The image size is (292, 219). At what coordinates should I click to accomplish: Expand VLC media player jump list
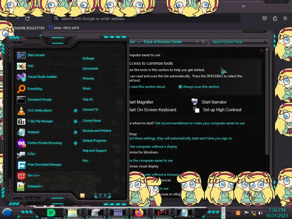pyautogui.click(x=75, y=111)
